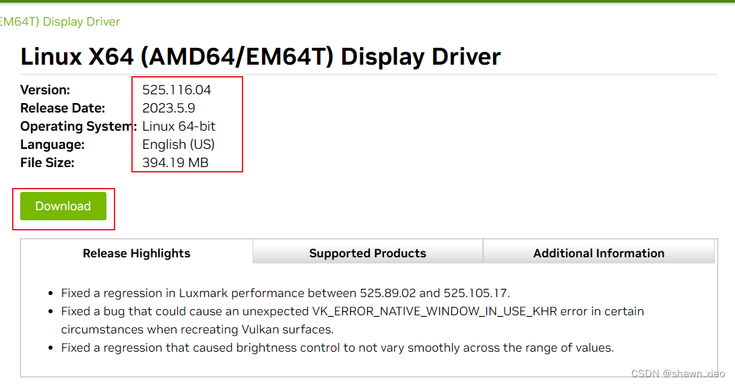The width and height of the screenshot is (735, 384).
Task: Click the Language: label
Action: tap(53, 144)
